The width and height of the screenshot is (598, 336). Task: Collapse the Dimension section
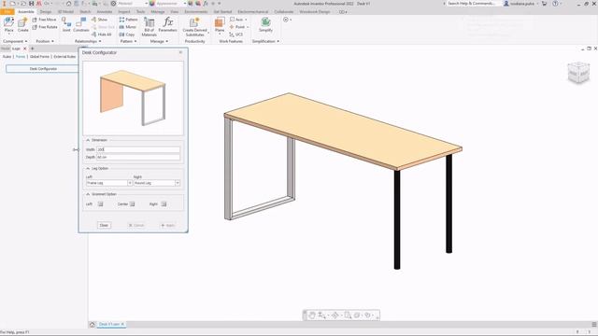tap(88, 140)
